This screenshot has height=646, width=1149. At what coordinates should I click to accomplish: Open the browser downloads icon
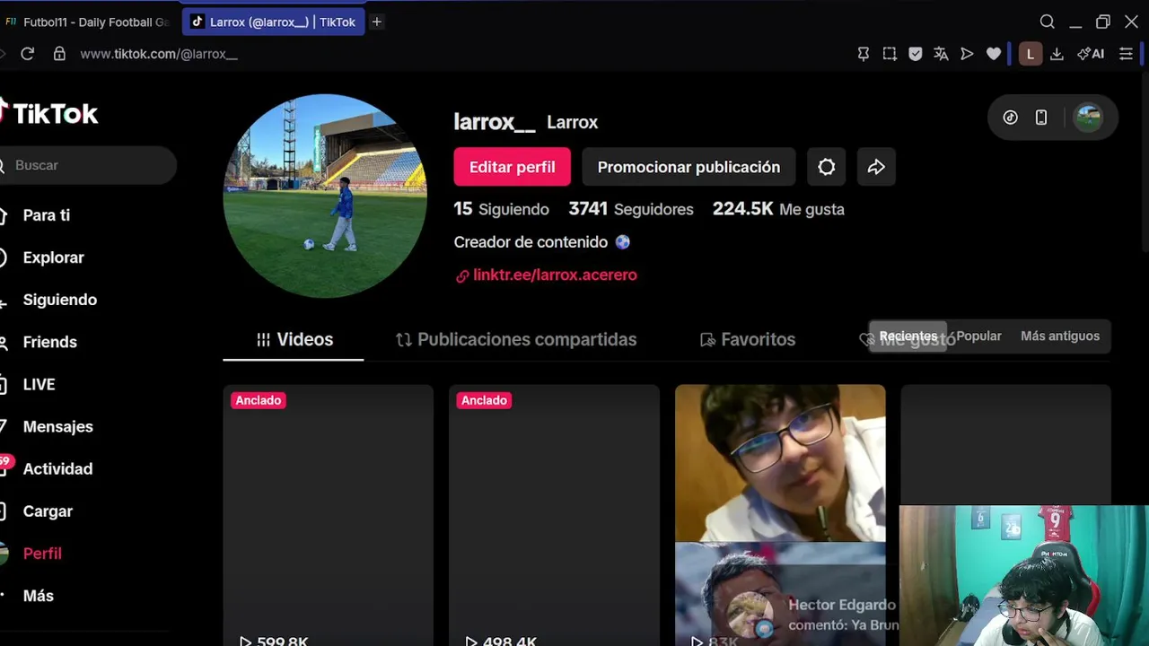point(1057,54)
